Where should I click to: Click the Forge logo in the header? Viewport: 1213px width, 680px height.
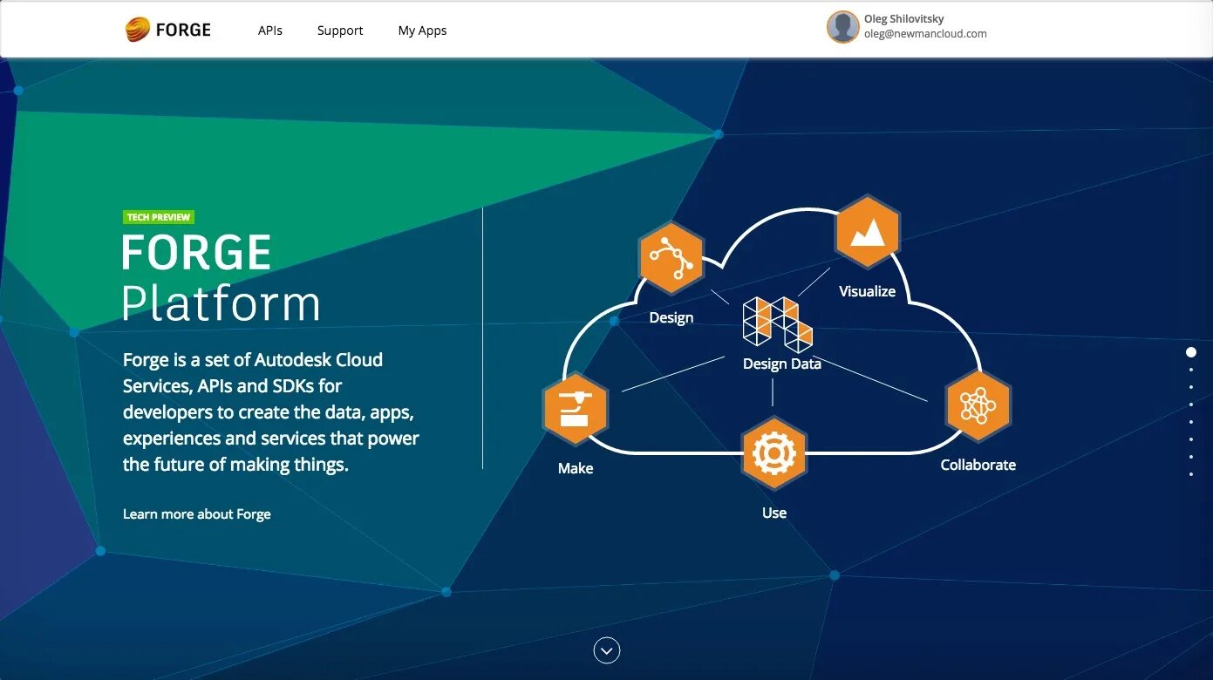pos(168,30)
